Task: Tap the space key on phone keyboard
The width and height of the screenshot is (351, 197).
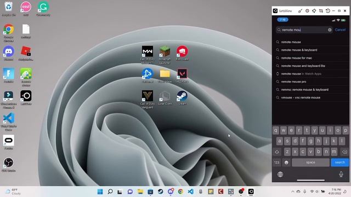Action: [310, 163]
